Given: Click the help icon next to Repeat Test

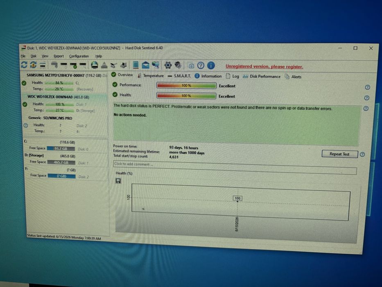Looking at the screenshot, I should tap(362, 155).
